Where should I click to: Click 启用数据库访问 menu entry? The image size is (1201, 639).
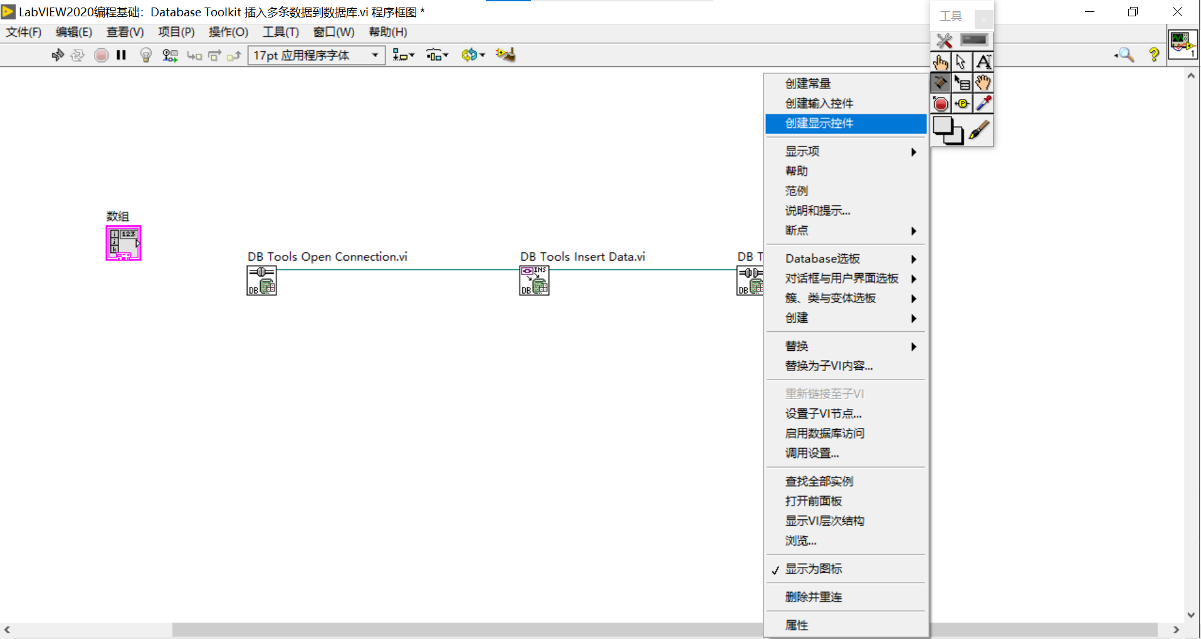(824, 433)
